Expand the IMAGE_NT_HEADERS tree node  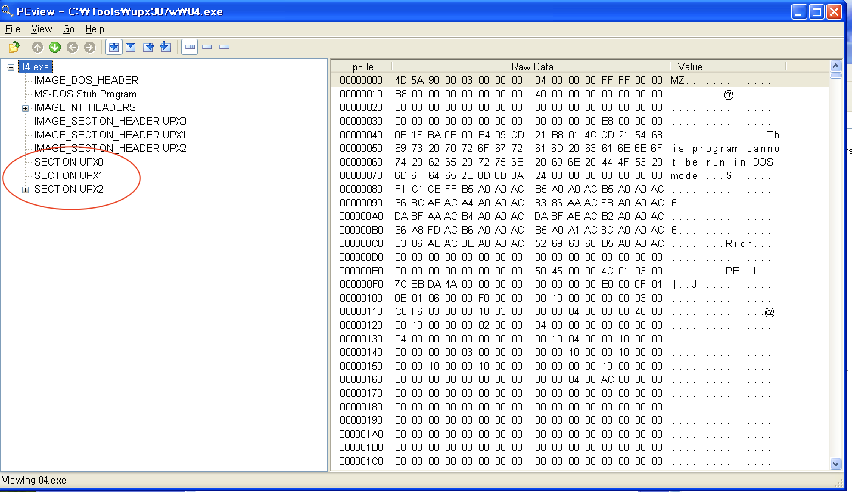[25, 108]
